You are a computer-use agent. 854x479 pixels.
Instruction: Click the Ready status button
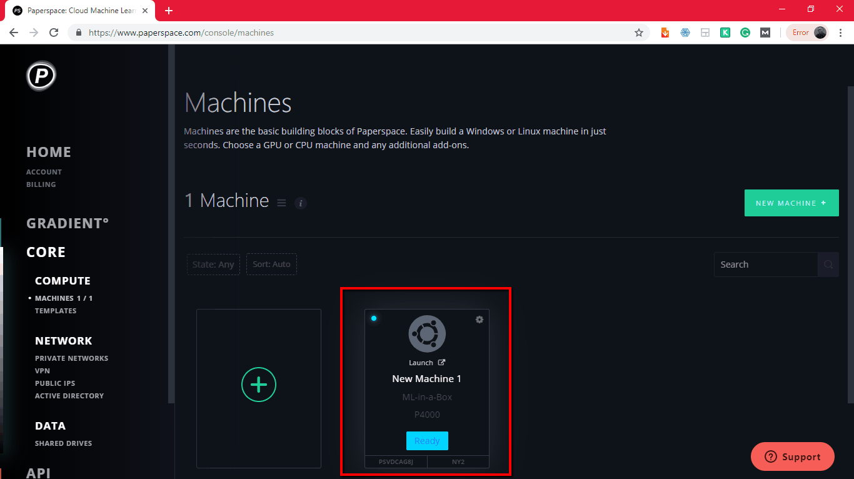[x=427, y=441]
